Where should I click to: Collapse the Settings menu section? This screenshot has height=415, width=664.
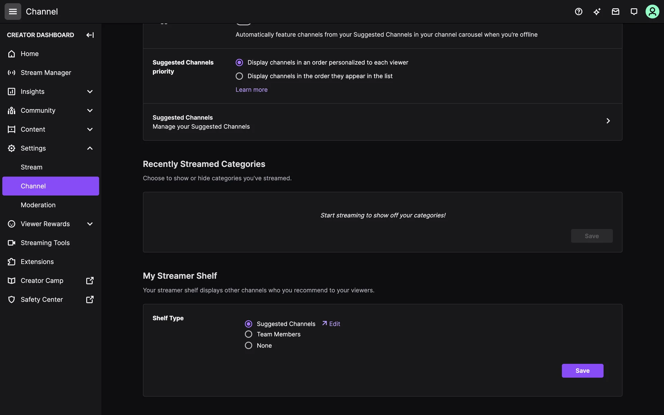pyautogui.click(x=90, y=148)
